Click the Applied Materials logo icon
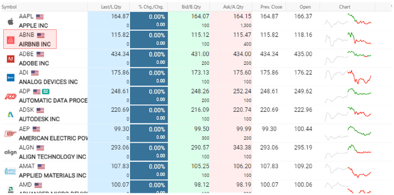 point(10,171)
